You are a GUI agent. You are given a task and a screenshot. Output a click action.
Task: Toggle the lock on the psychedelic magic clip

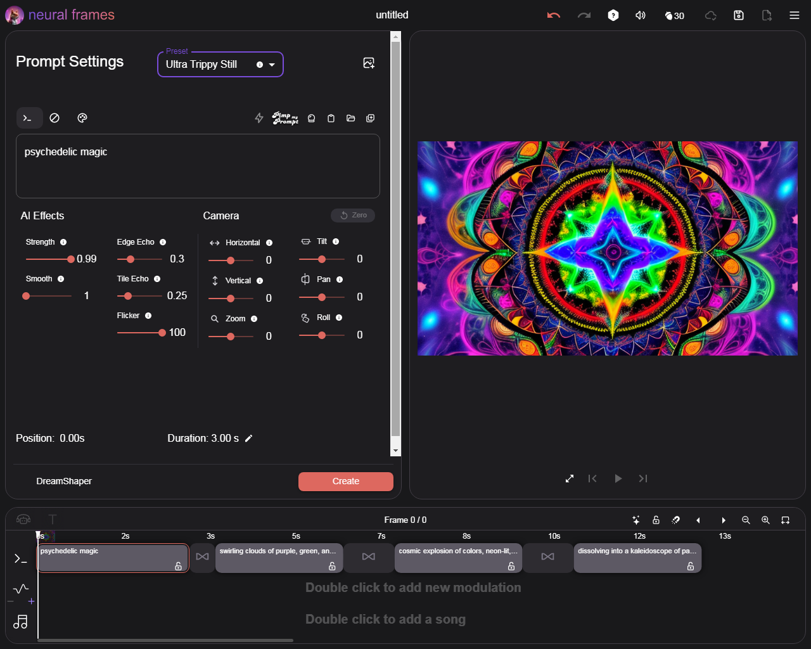click(x=179, y=566)
